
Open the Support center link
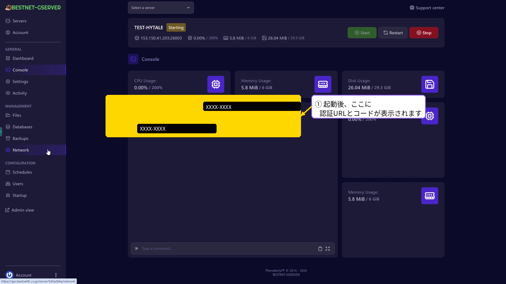[427, 8]
